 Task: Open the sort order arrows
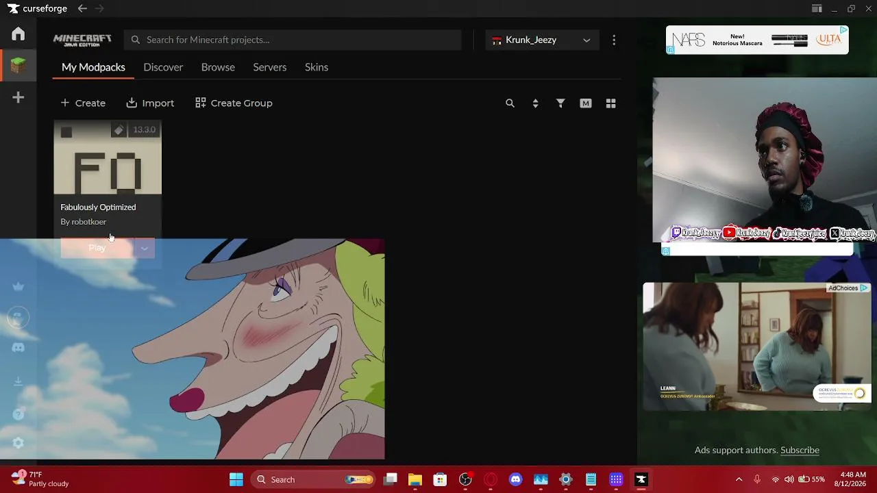point(535,103)
